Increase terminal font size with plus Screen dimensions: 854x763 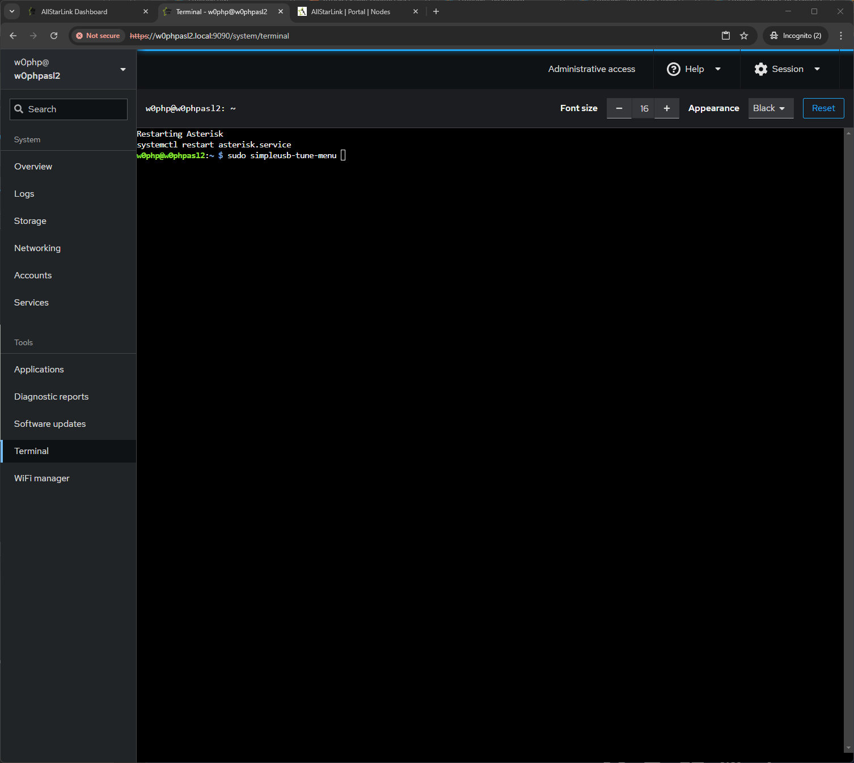click(667, 108)
